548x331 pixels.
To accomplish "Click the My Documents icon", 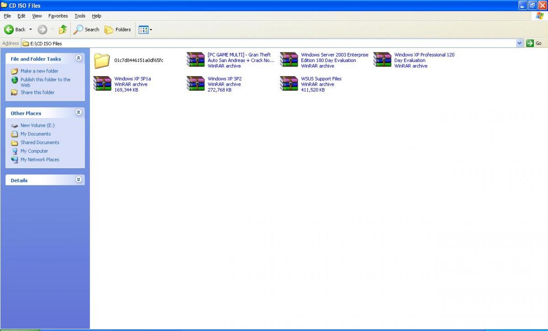I will 15,134.
